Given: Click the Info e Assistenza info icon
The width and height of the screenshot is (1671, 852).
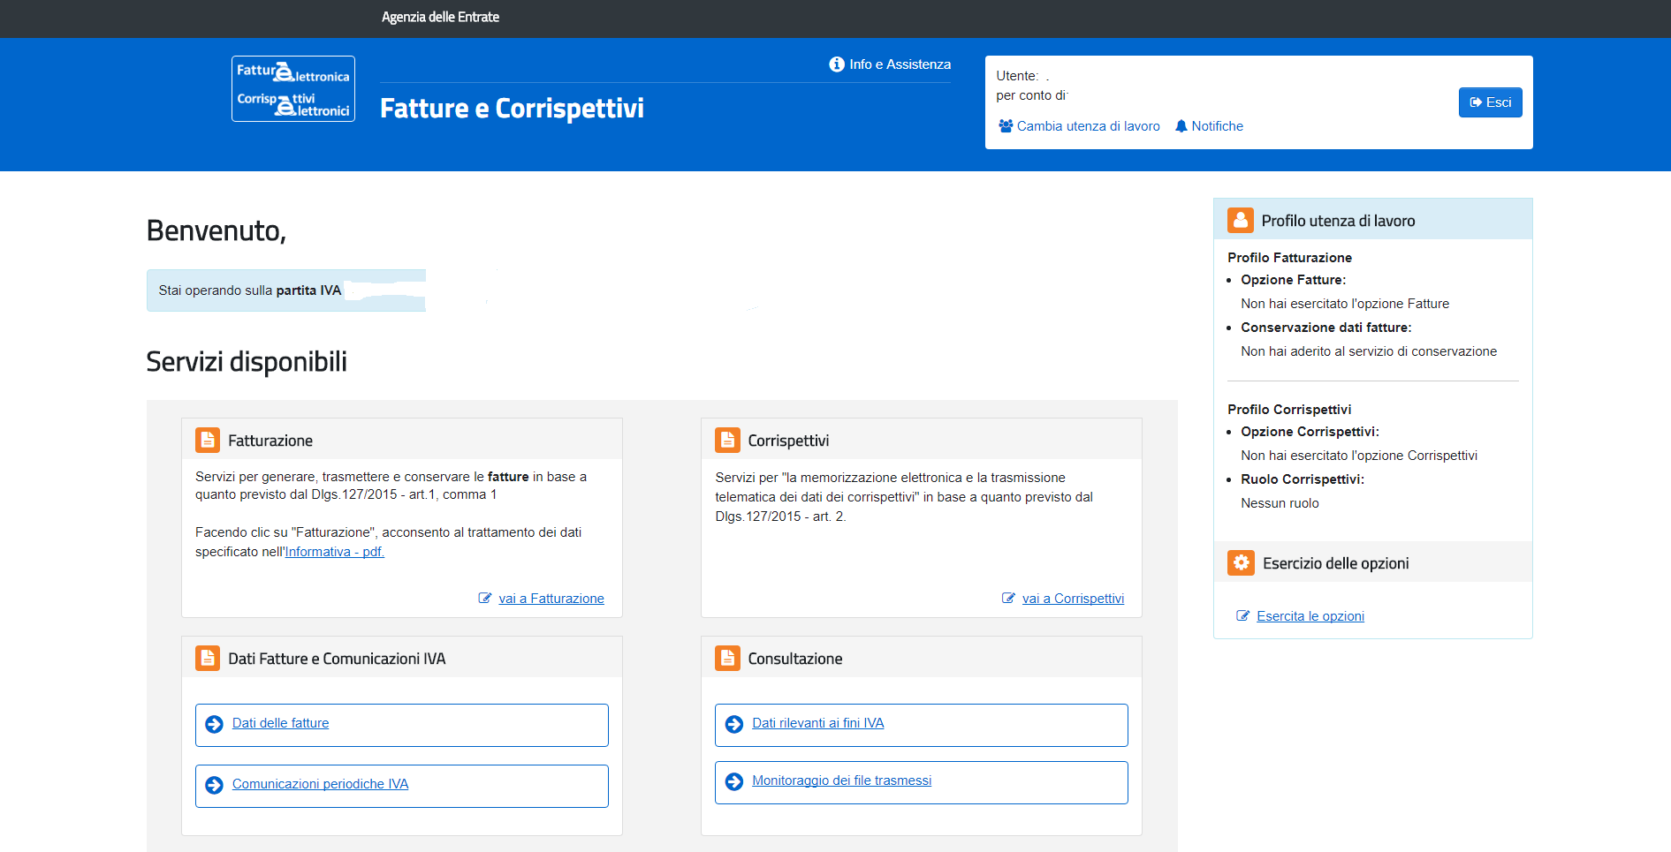Looking at the screenshot, I should point(836,64).
